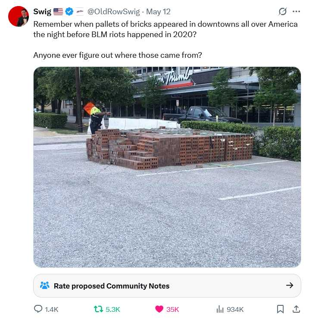Click the blue verified checkmark badge
The height and width of the screenshot is (320, 309).
tap(69, 12)
